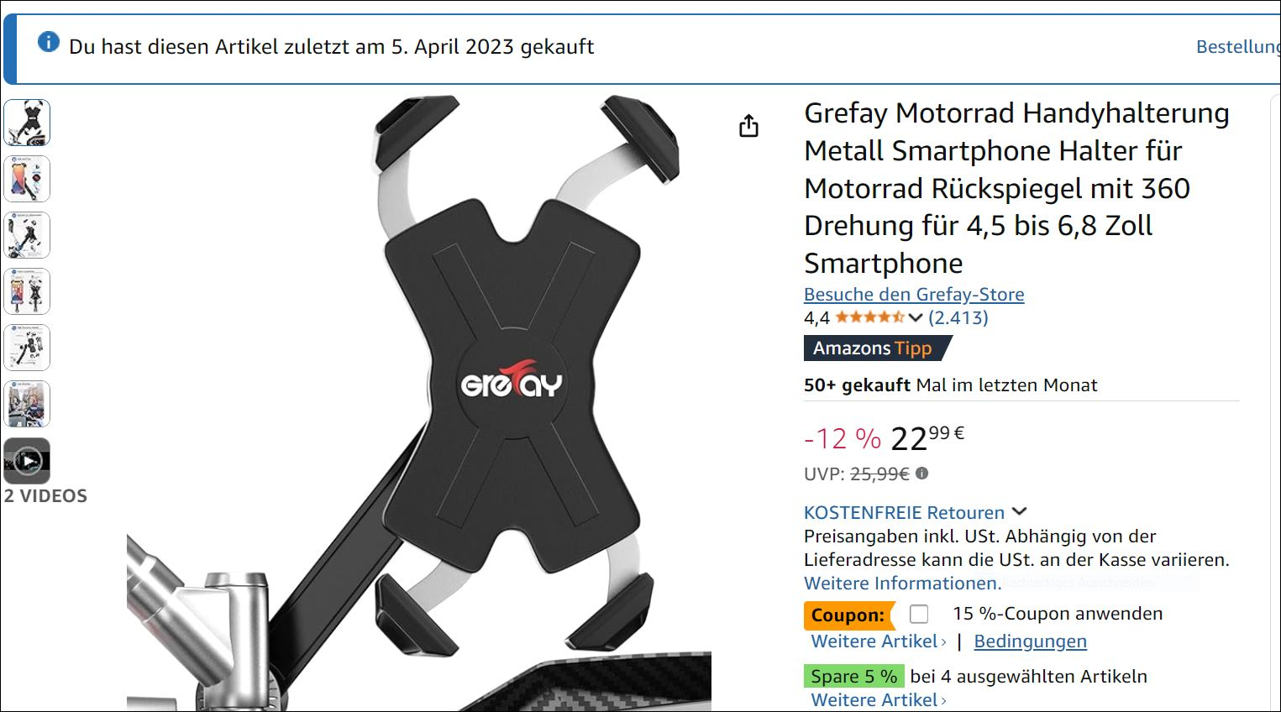Expand the rating breakdown chevron next to stars
1281x712 pixels.
pos(916,317)
